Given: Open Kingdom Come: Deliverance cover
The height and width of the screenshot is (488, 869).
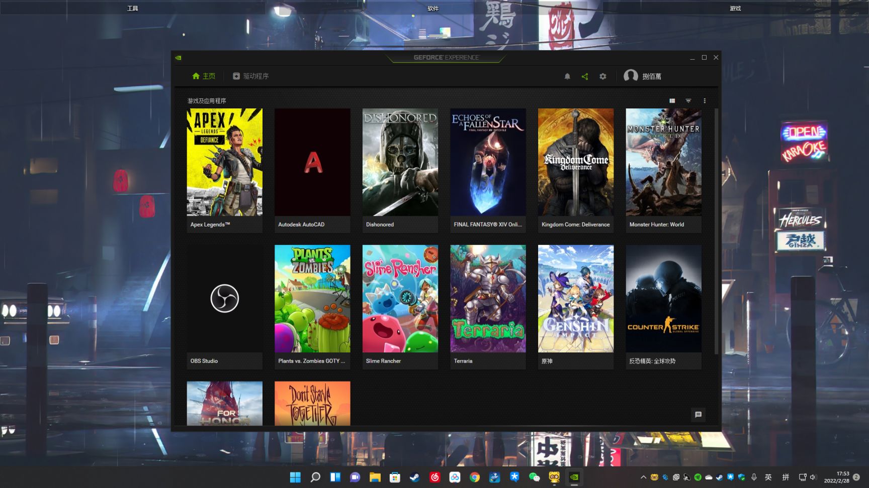Looking at the screenshot, I should (x=576, y=162).
